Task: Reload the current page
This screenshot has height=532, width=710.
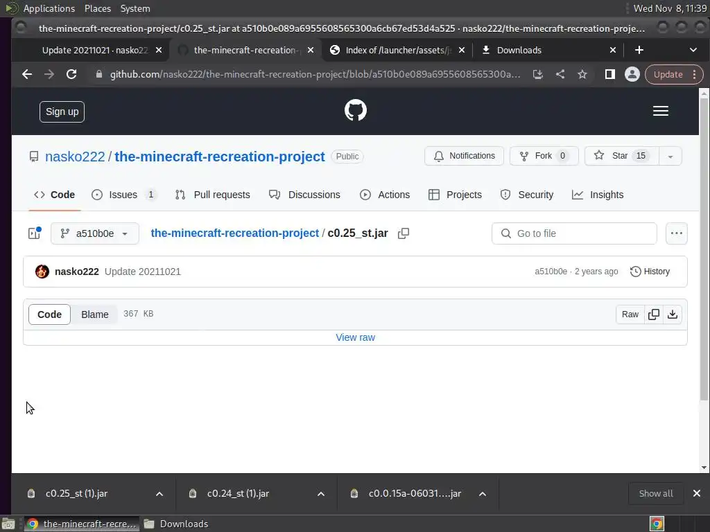Action: (x=71, y=74)
